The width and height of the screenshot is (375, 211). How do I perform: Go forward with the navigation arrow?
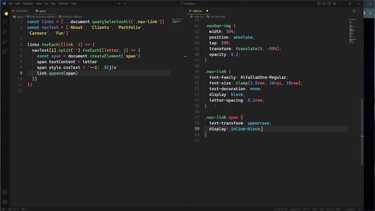pyautogui.click(x=125, y=4)
